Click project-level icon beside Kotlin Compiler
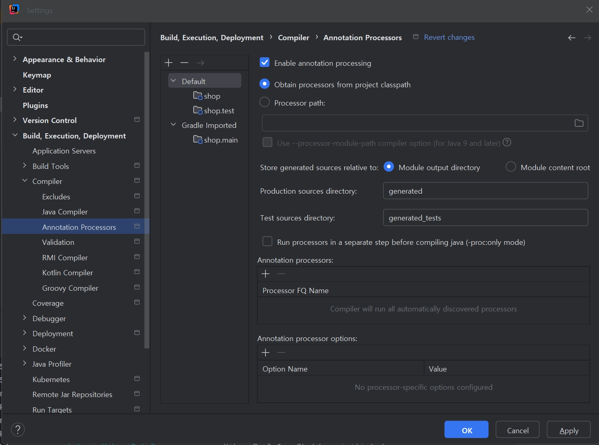This screenshot has height=445, width=599. tap(137, 272)
